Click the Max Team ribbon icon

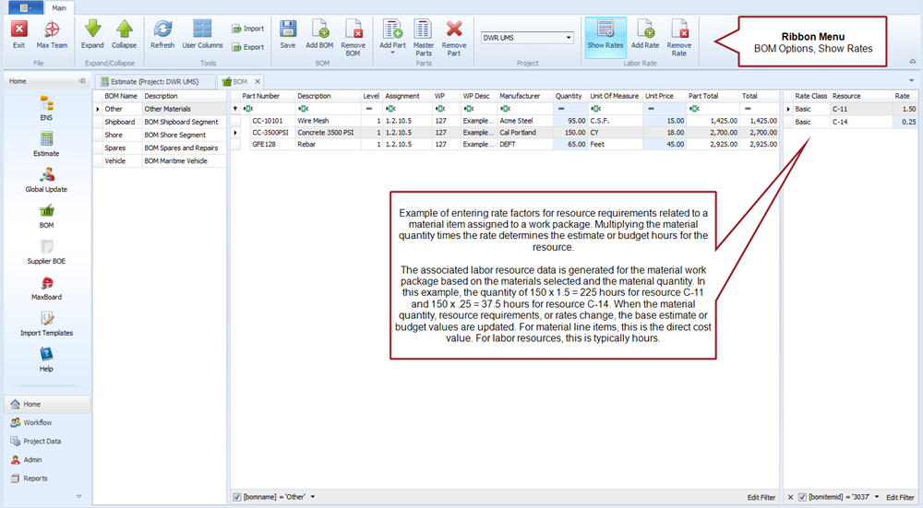point(52,32)
